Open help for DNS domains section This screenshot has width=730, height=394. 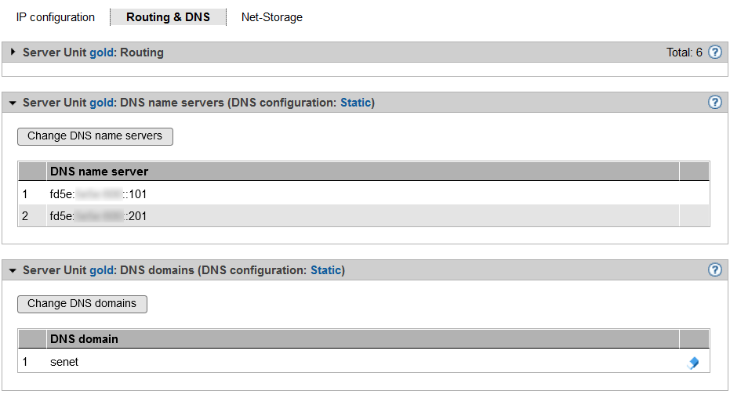[714, 270]
